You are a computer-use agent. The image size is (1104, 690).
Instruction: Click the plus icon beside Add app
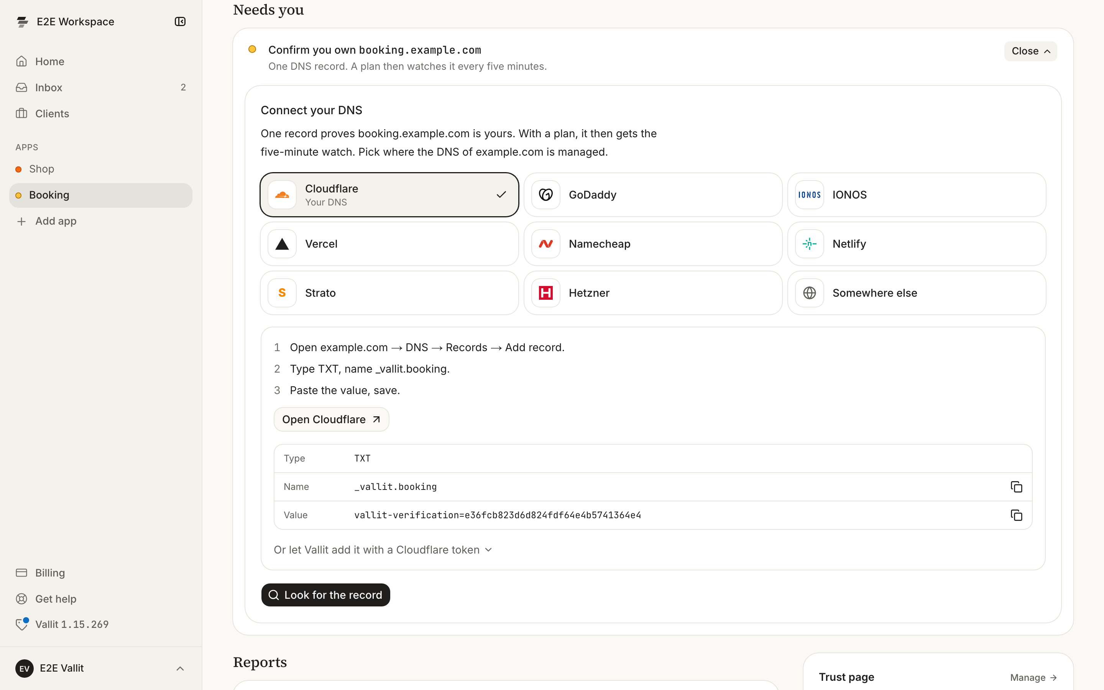21,221
